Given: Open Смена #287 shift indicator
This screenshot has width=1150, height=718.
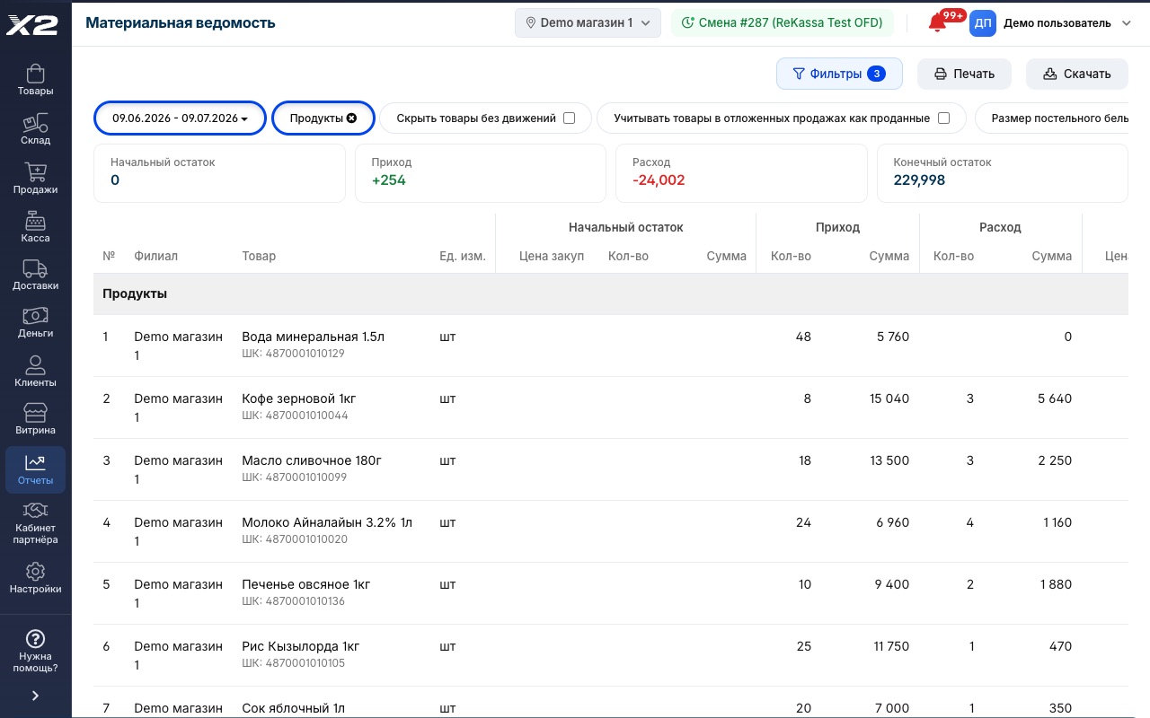Looking at the screenshot, I should (x=783, y=23).
